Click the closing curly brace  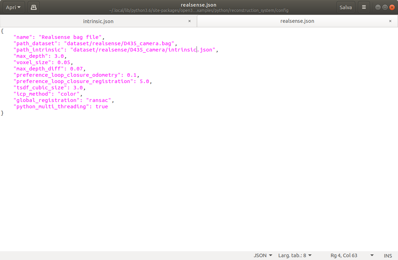2,113
